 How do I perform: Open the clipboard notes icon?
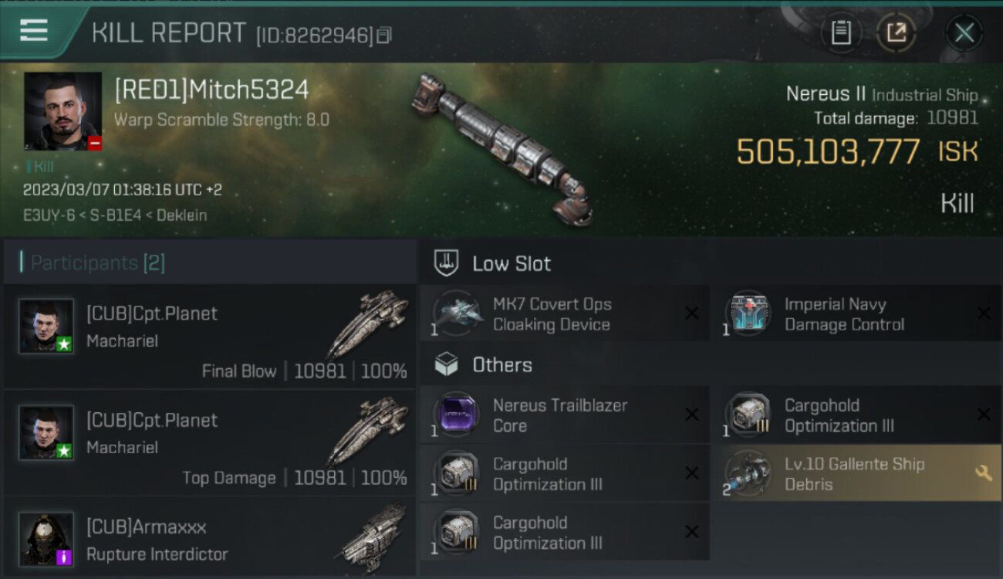[841, 32]
